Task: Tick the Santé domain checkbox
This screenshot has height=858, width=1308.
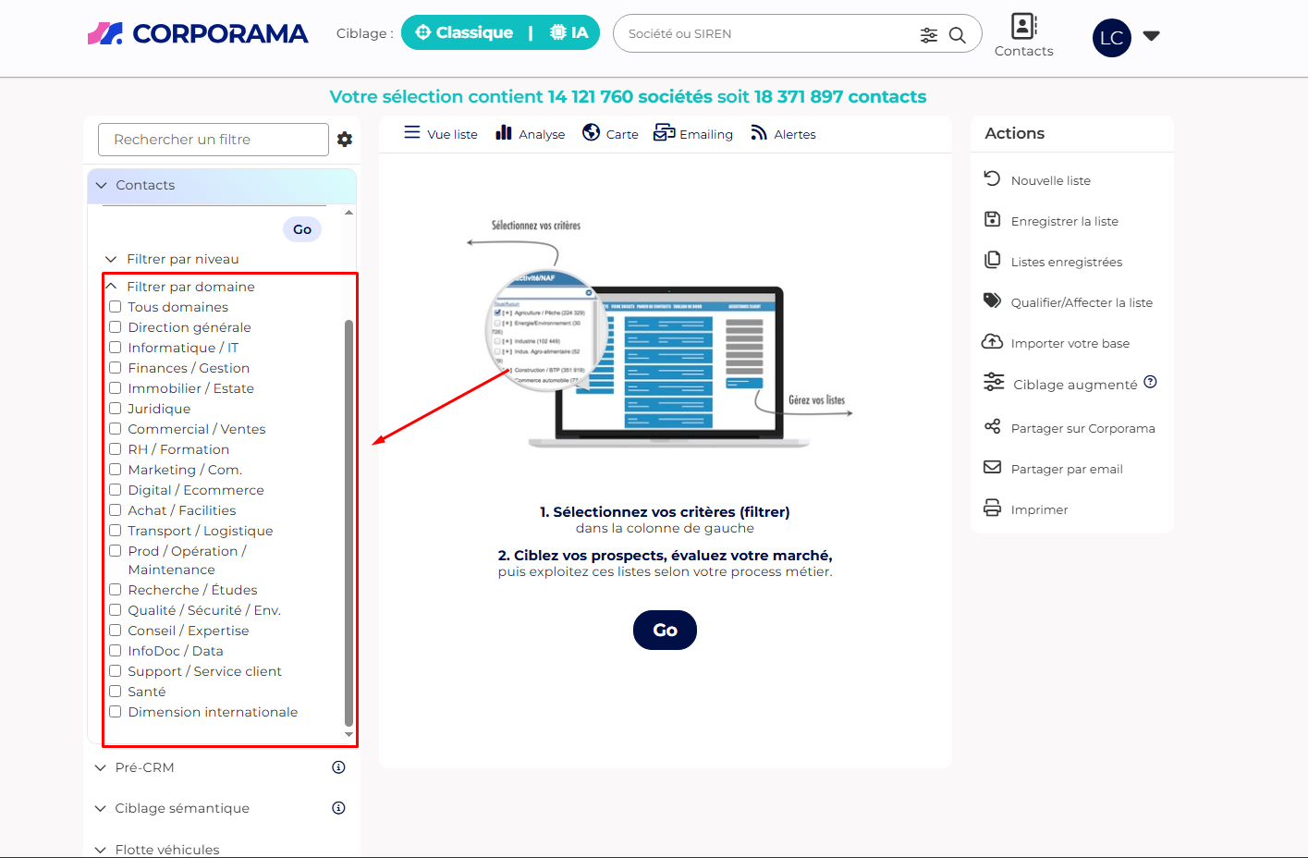Action: click(x=116, y=692)
